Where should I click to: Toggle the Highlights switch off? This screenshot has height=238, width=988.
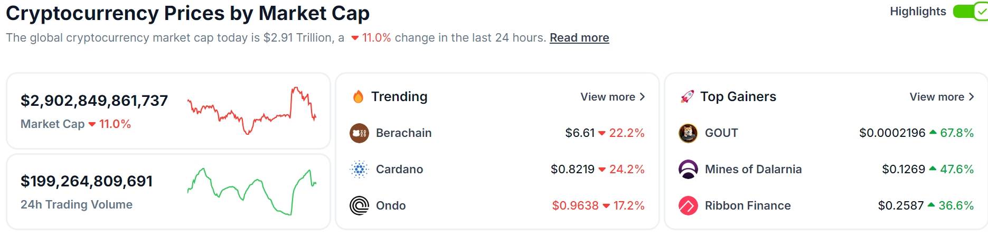tap(971, 12)
